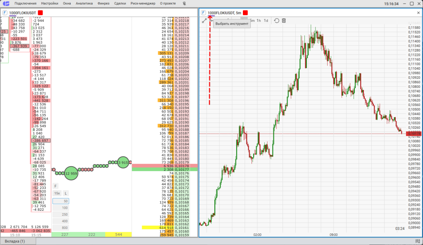Click the app logo icon in menu bar
The height and width of the screenshot is (245, 423).
point(6,3)
